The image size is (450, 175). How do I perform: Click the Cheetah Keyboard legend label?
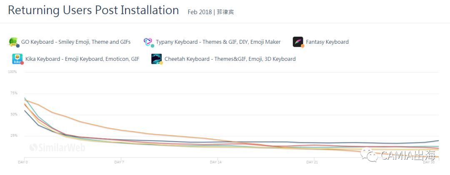click(x=230, y=59)
